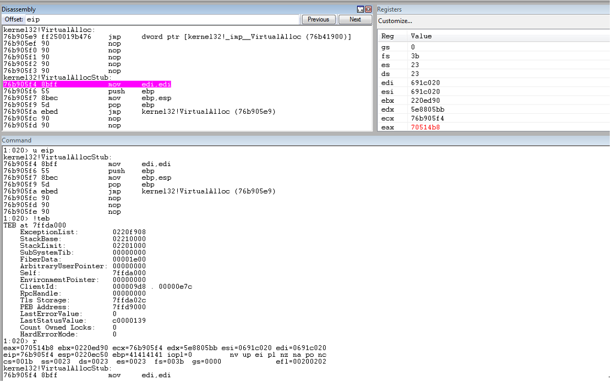Click the jmp kernel32!VirtualAlloc line in Disassembly
The height and width of the screenshot is (382, 612).
[139, 112]
